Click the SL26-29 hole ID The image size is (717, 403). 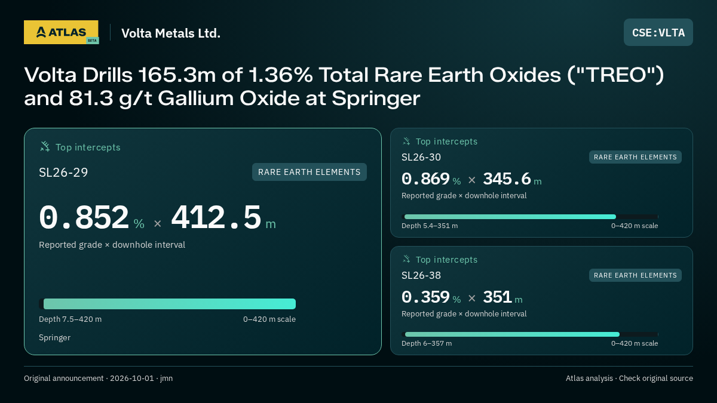(x=63, y=173)
